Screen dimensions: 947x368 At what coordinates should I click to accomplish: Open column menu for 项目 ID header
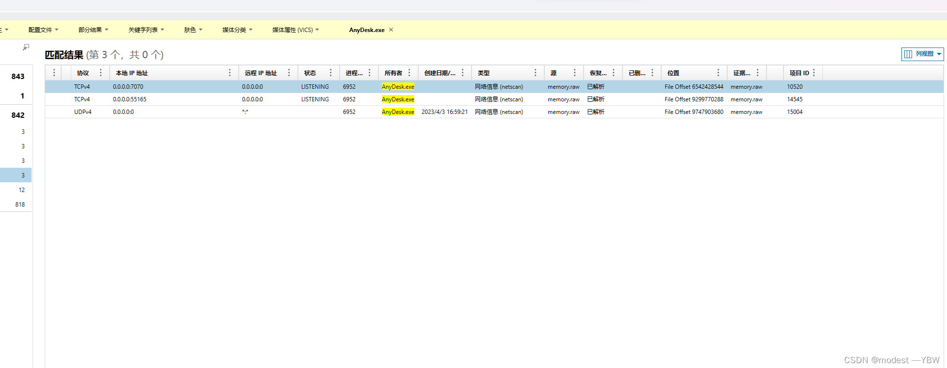click(x=814, y=73)
